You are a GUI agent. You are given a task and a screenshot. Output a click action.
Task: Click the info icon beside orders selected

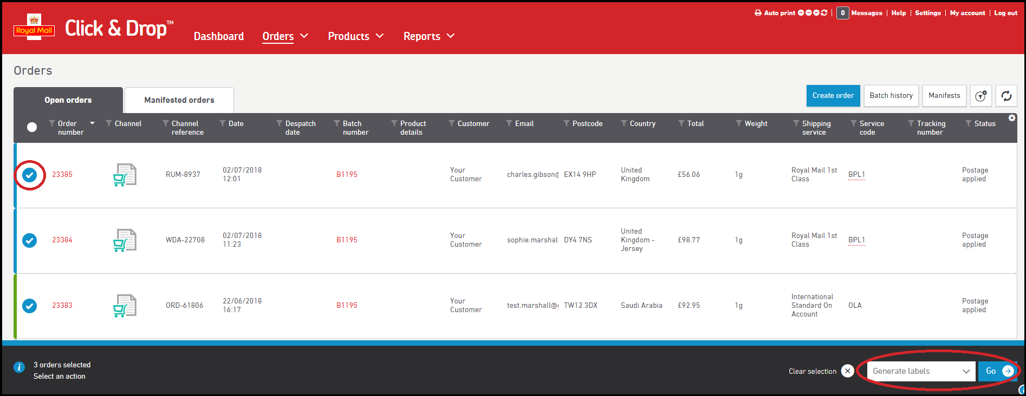[x=19, y=367]
